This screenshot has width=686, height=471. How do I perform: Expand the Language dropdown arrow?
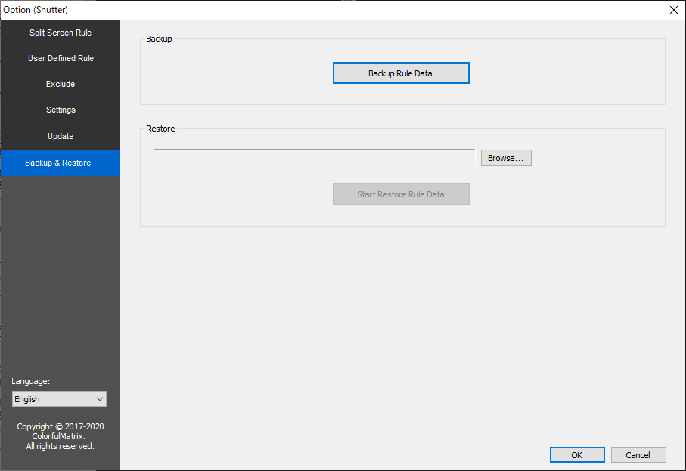(99, 399)
